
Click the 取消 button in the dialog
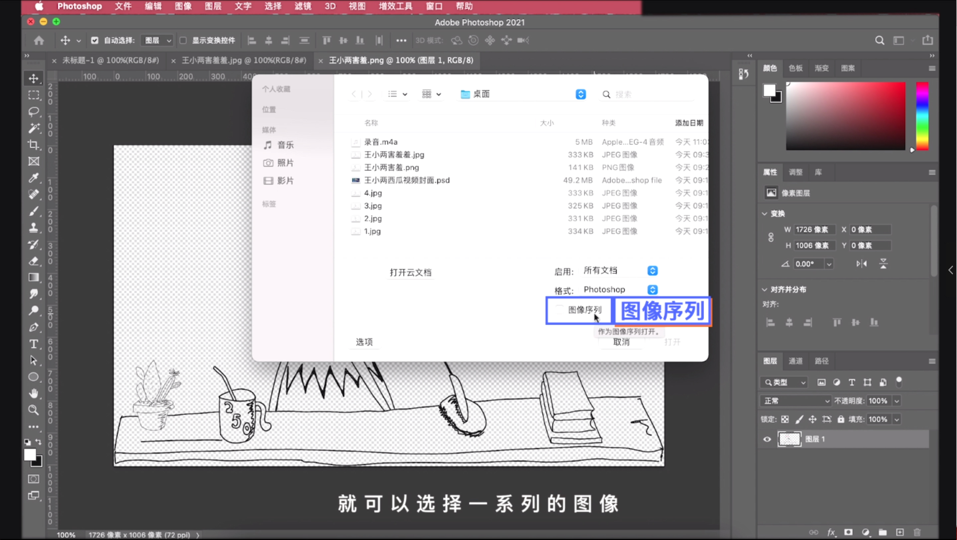tap(621, 342)
